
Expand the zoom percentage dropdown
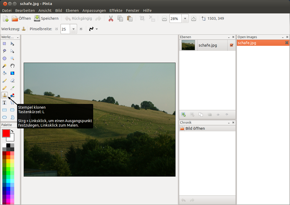(185, 18)
